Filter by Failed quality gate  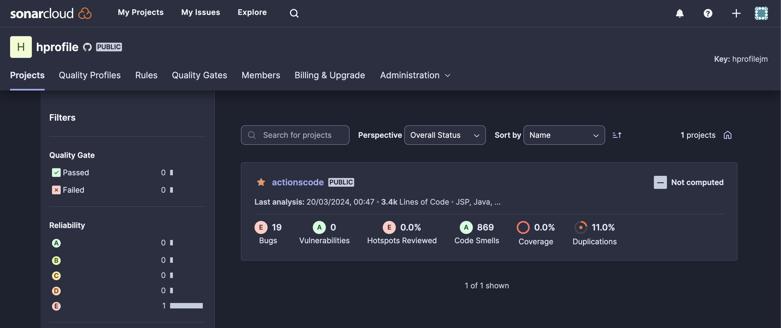coord(73,190)
